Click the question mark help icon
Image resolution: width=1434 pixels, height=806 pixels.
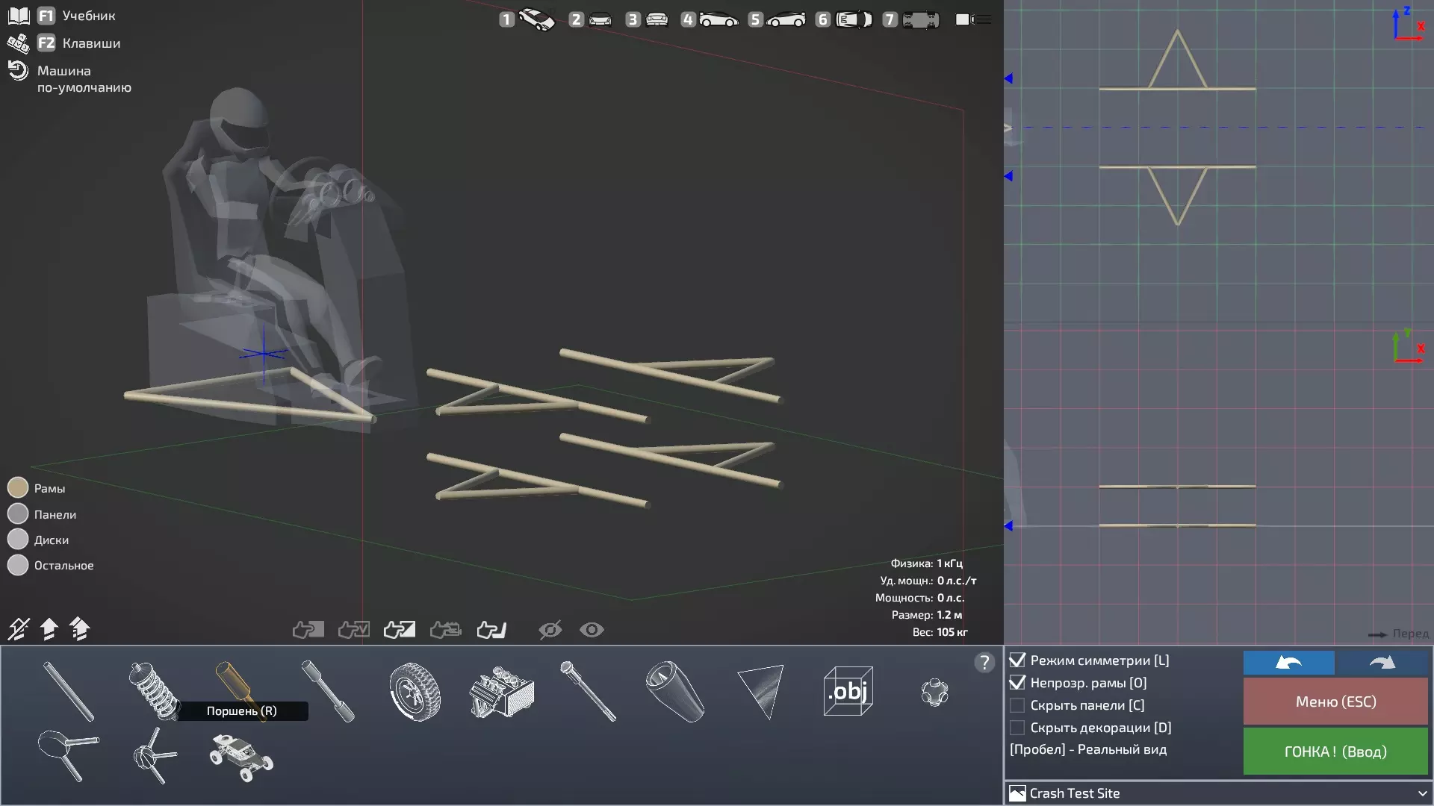pyautogui.click(x=984, y=663)
